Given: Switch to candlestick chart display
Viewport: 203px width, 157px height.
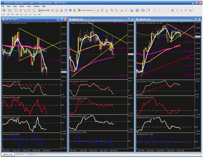Looking at the screenshot, I should pos(102,10).
